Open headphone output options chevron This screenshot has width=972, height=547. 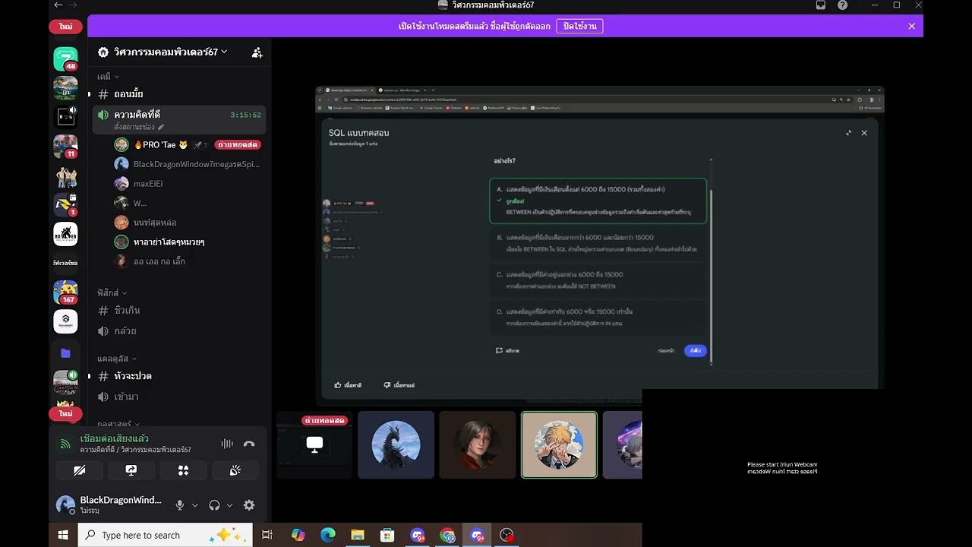point(229,505)
